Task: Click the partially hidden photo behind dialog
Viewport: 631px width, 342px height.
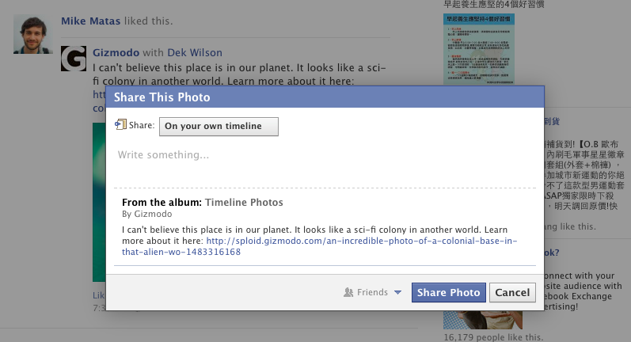Action: coord(99,202)
